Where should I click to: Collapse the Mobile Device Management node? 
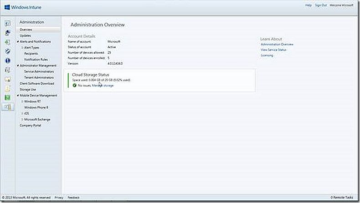click(x=18, y=96)
